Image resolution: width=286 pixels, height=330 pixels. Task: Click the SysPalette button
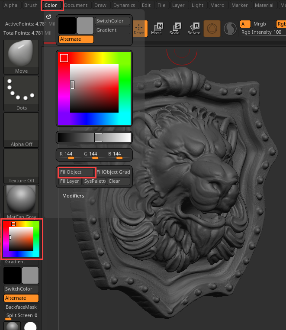[x=94, y=181]
